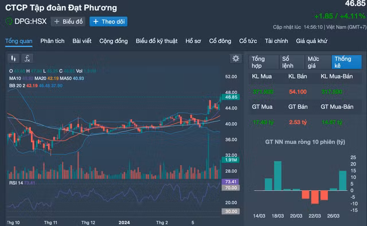Image resolution: width=367 pixels, height=226 pixels.
Task: Click the +1.85 / +4.11% price change
Action: (339, 16)
